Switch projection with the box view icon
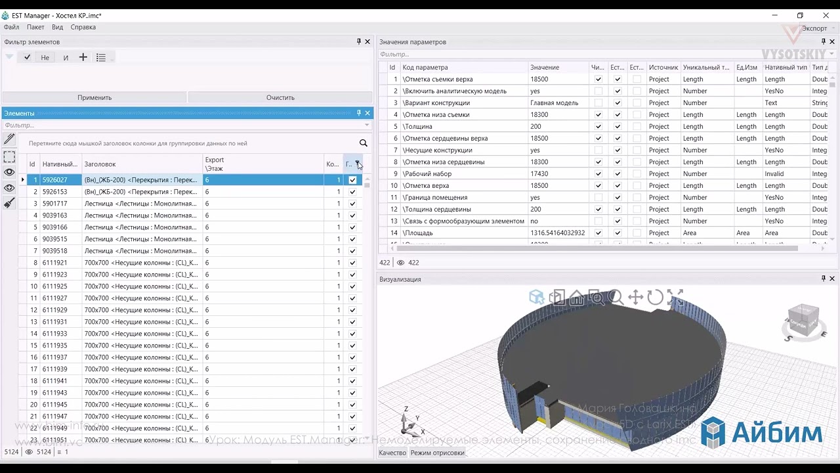 click(556, 298)
